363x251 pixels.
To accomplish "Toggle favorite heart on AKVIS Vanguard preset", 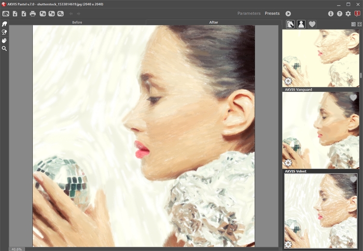I will coord(353,97).
